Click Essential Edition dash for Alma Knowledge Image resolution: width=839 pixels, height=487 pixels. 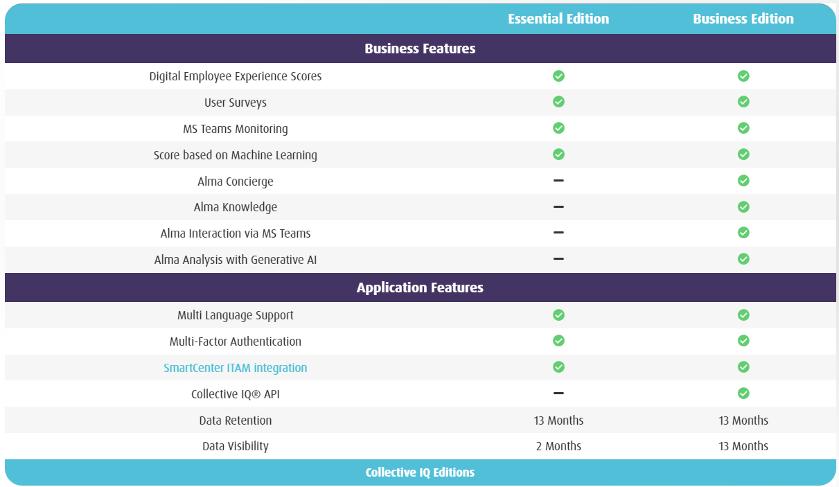558,206
